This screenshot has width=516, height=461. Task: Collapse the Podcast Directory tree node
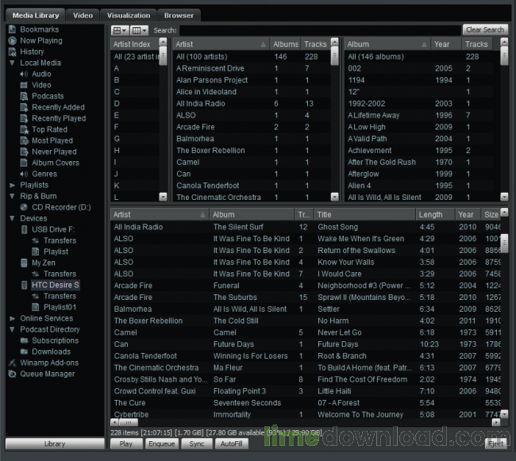(12, 329)
